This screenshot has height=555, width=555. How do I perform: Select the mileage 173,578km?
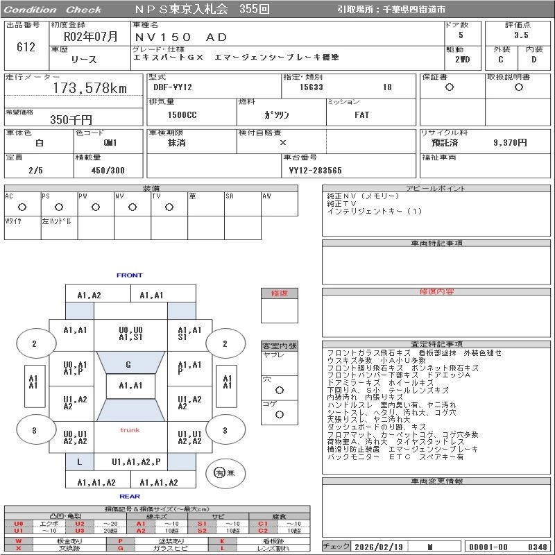coord(90,88)
